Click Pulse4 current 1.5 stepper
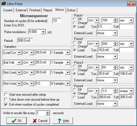Image resolution: width=137 pixels, height=126 pixels. click(x=115, y=91)
